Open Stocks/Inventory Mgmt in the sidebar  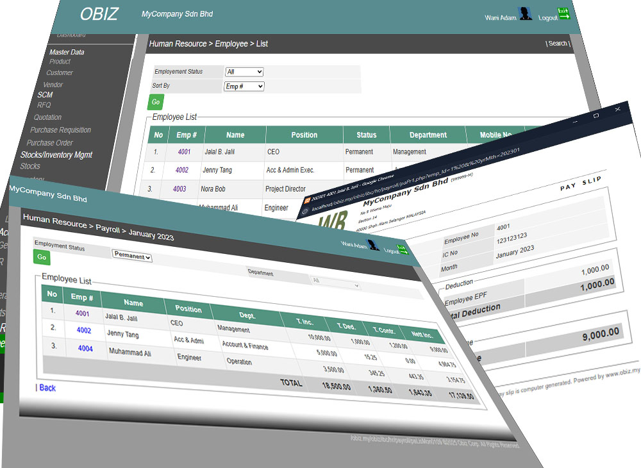pyautogui.click(x=56, y=155)
